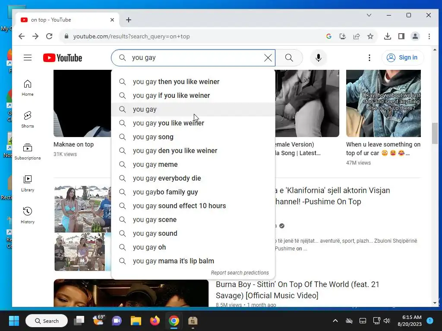Open the denim jacket video thumbnail
The image size is (442, 331).
coord(383,103)
